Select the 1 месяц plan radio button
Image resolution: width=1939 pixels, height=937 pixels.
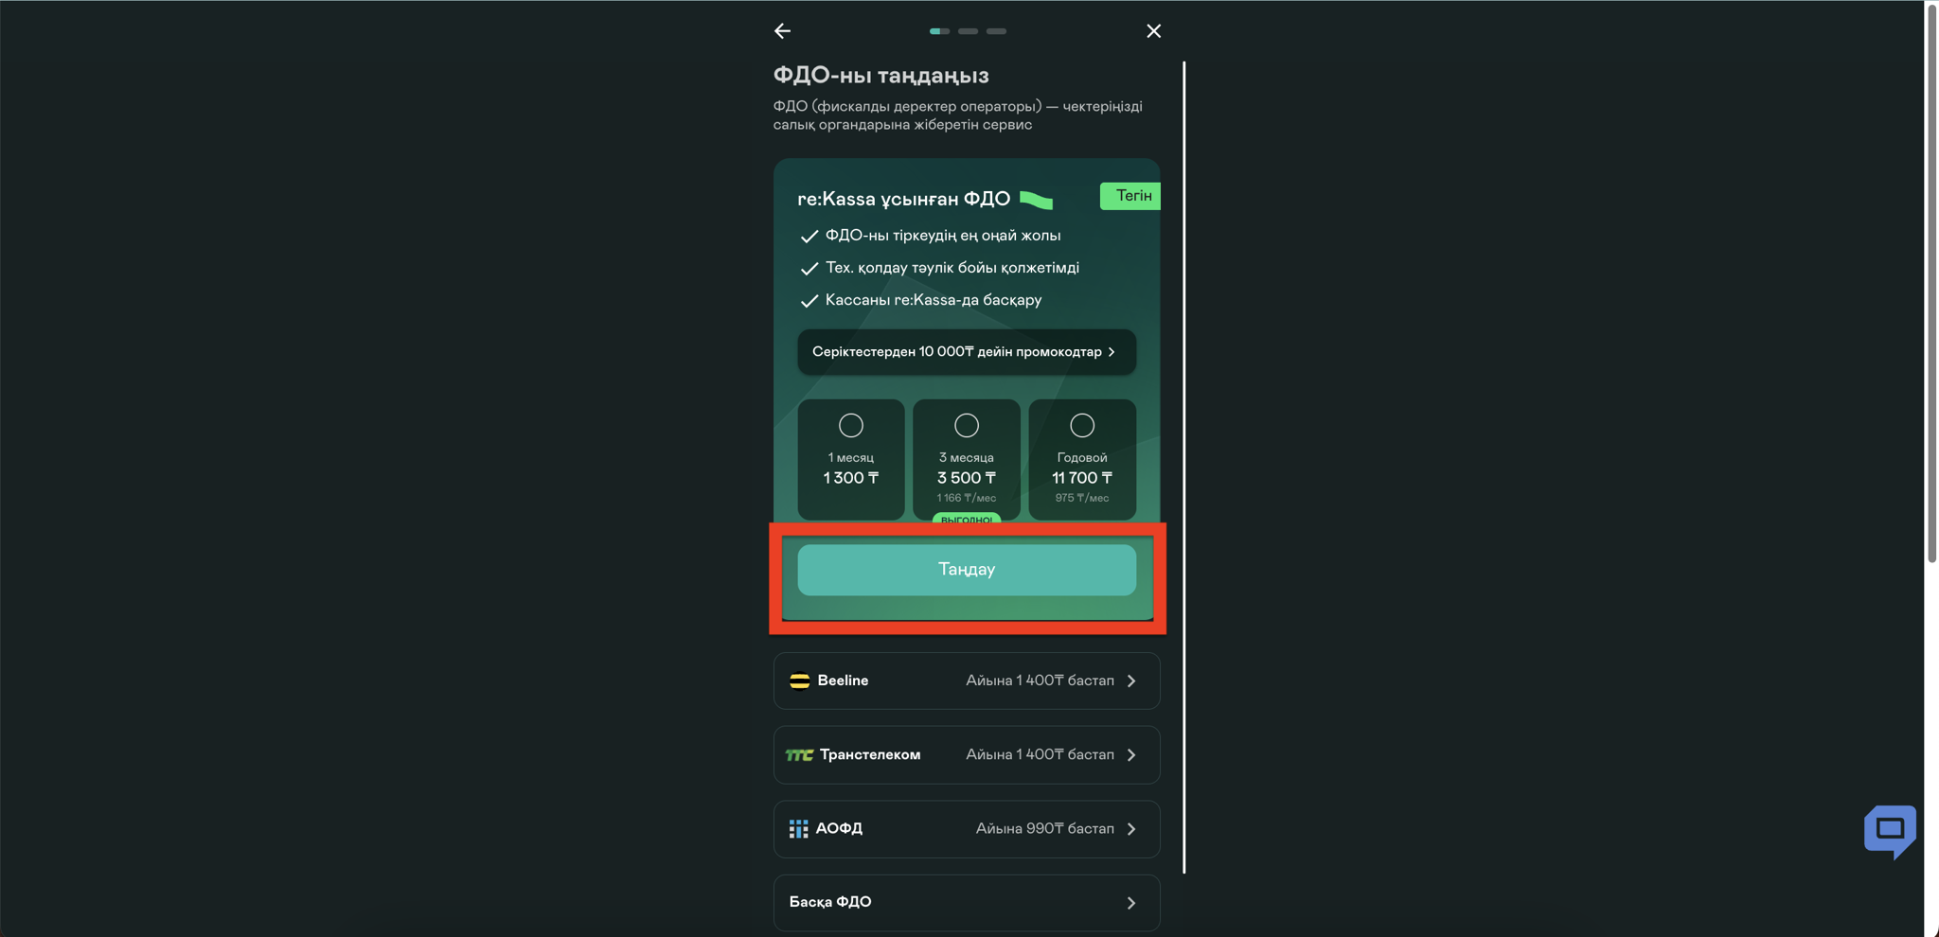click(851, 425)
